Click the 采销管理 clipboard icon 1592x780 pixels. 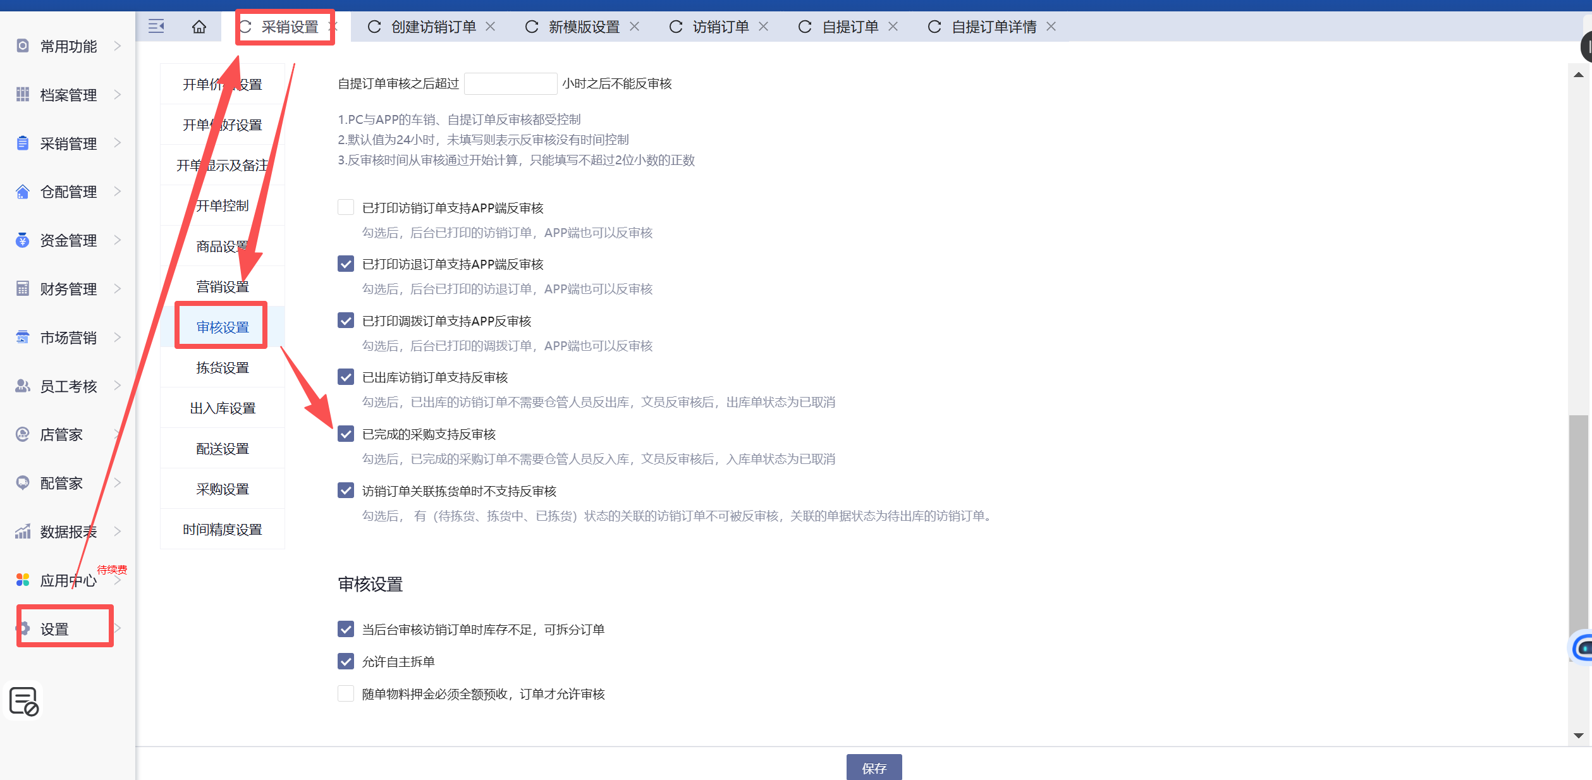pyautogui.click(x=23, y=143)
